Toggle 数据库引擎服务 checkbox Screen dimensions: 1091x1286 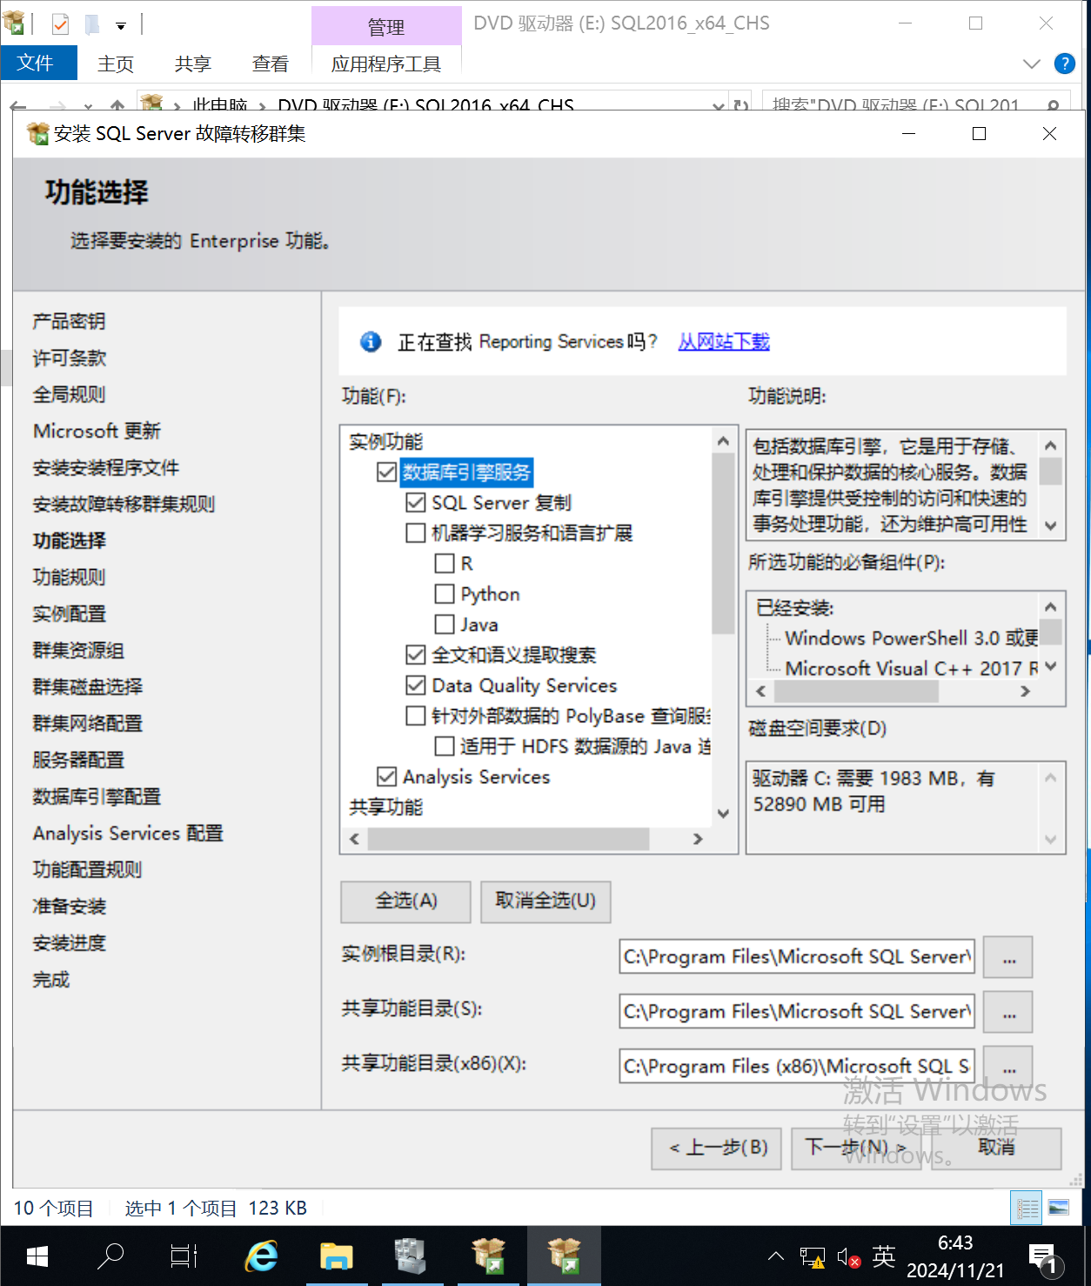(387, 472)
